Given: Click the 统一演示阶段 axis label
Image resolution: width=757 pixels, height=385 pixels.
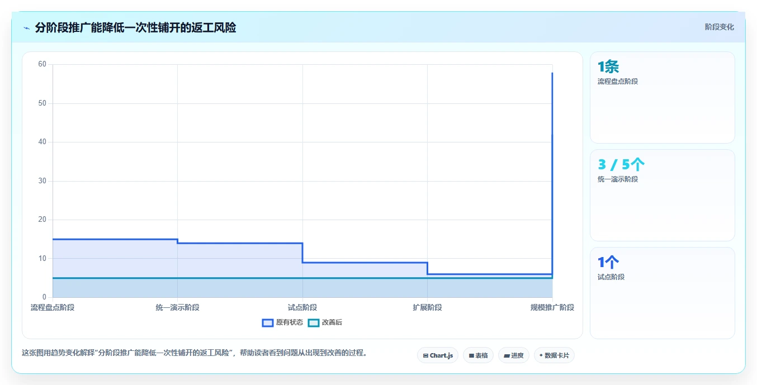Looking at the screenshot, I should click(x=177, y=307).
